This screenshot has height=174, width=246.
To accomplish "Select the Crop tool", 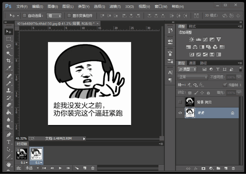I will coord(8,61).
